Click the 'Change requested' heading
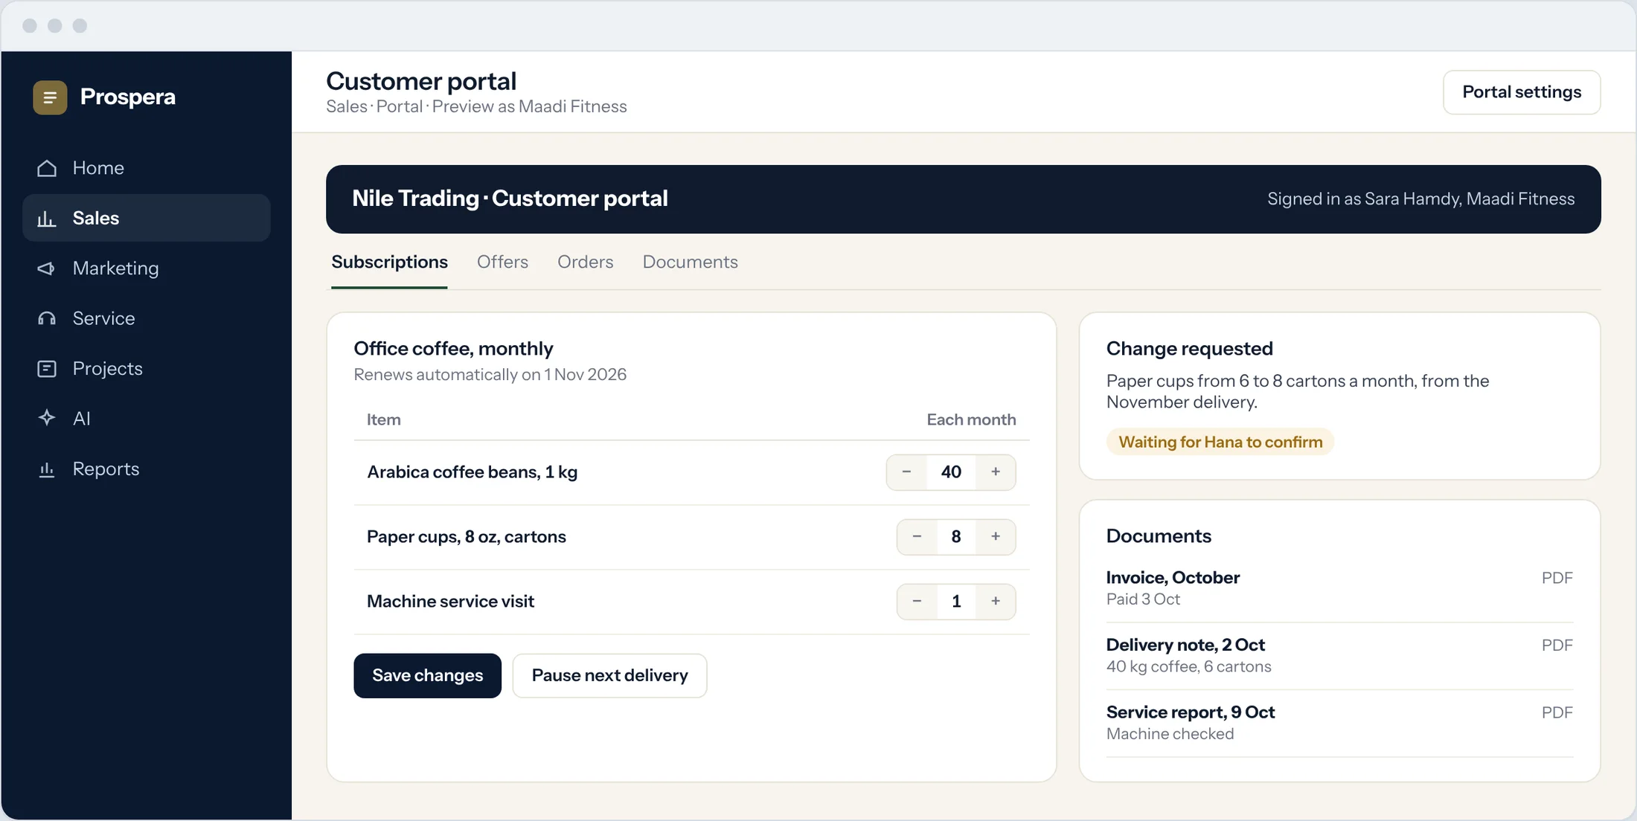 pyautogui.click(x=1189, y=349)
